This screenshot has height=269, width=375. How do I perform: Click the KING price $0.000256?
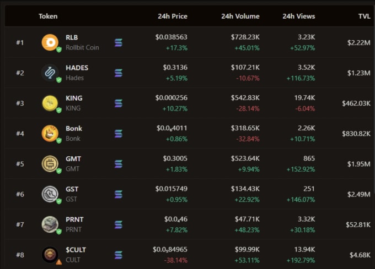click(x=172, y=98)
